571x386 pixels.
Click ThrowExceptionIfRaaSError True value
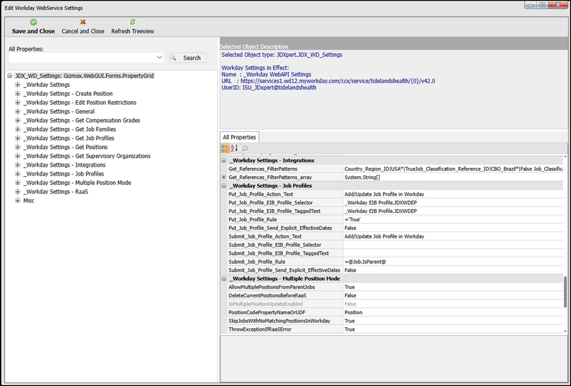point(453,329)
